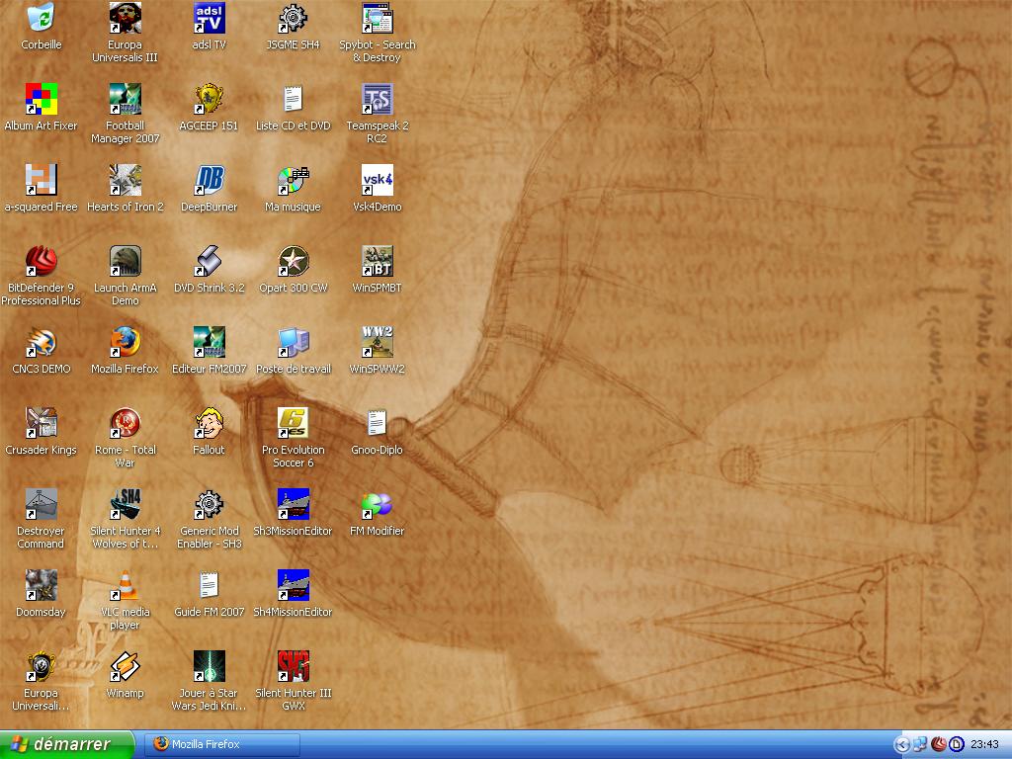The height and width of the screenshot is (759, 1012).
Task: Open the Fallout Vault Boy icon
Action: [x=210, y=423]
